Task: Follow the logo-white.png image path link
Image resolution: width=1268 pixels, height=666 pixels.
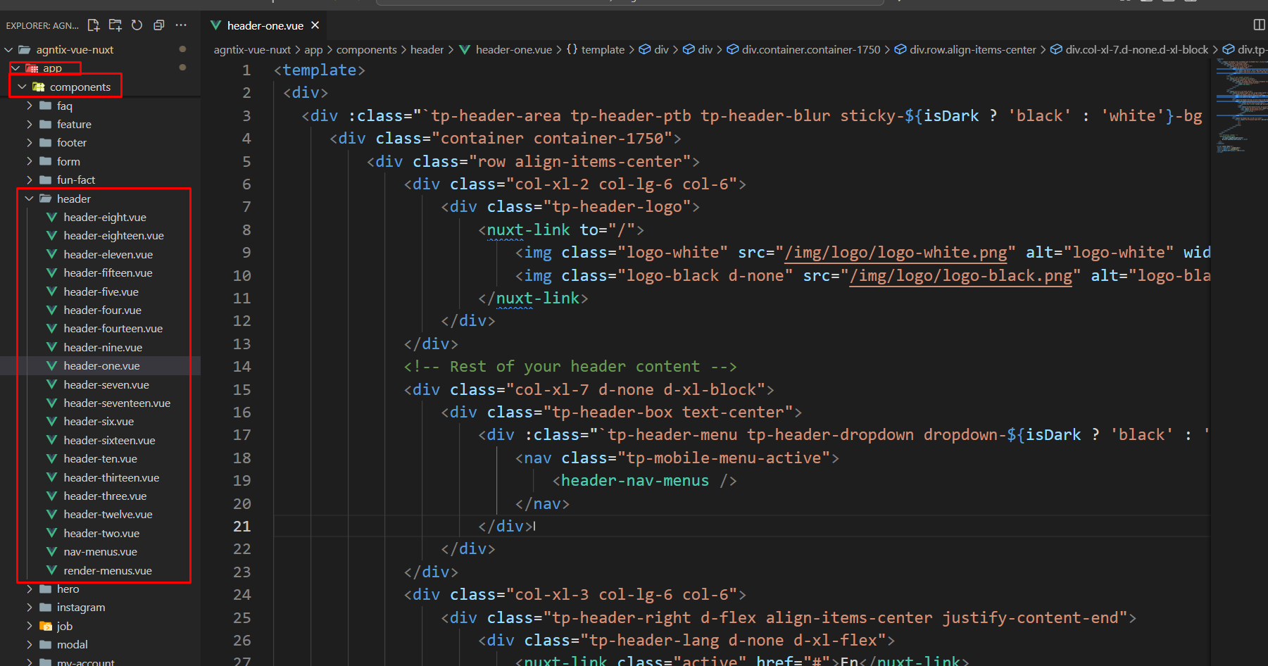Action: click(x=896, y=253)
